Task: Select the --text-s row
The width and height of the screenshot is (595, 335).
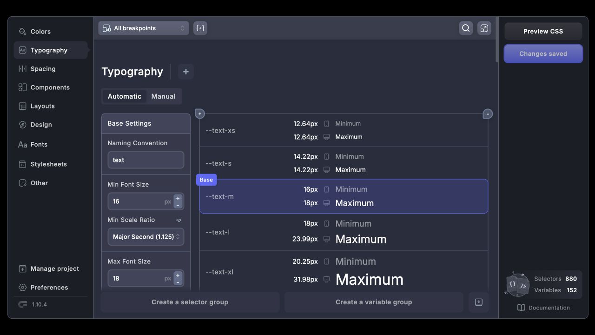Action: click(344, 163)
